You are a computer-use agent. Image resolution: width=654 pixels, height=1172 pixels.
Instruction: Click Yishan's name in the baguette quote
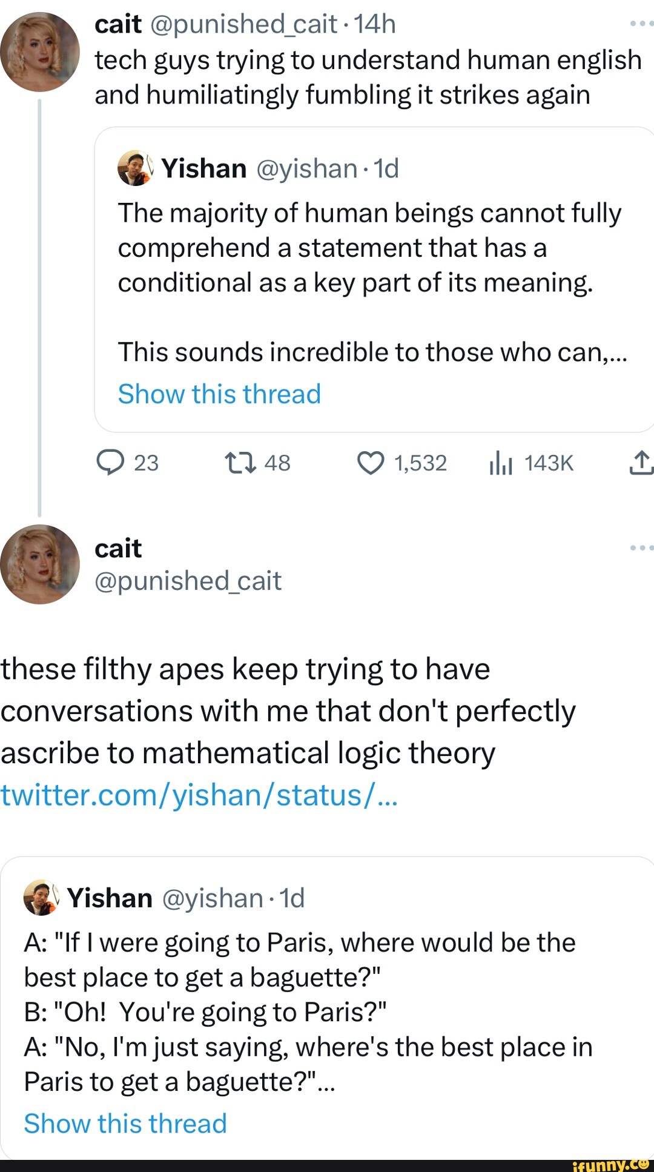(110, 898)
